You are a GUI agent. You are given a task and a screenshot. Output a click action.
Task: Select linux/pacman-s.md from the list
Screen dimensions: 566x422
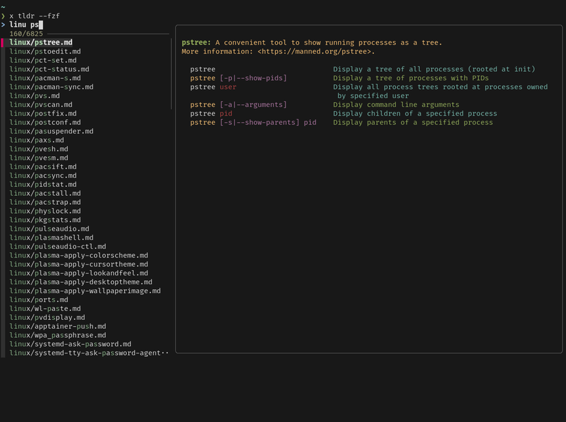point(45,78)
